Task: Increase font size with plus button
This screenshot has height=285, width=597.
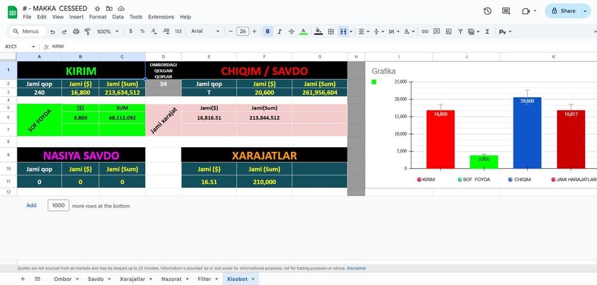Action: [254, 32]
